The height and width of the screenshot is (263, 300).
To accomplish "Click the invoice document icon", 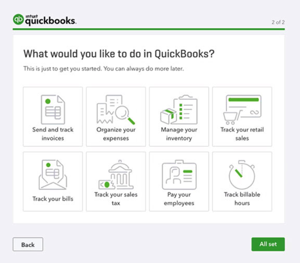I will (53, 110).
